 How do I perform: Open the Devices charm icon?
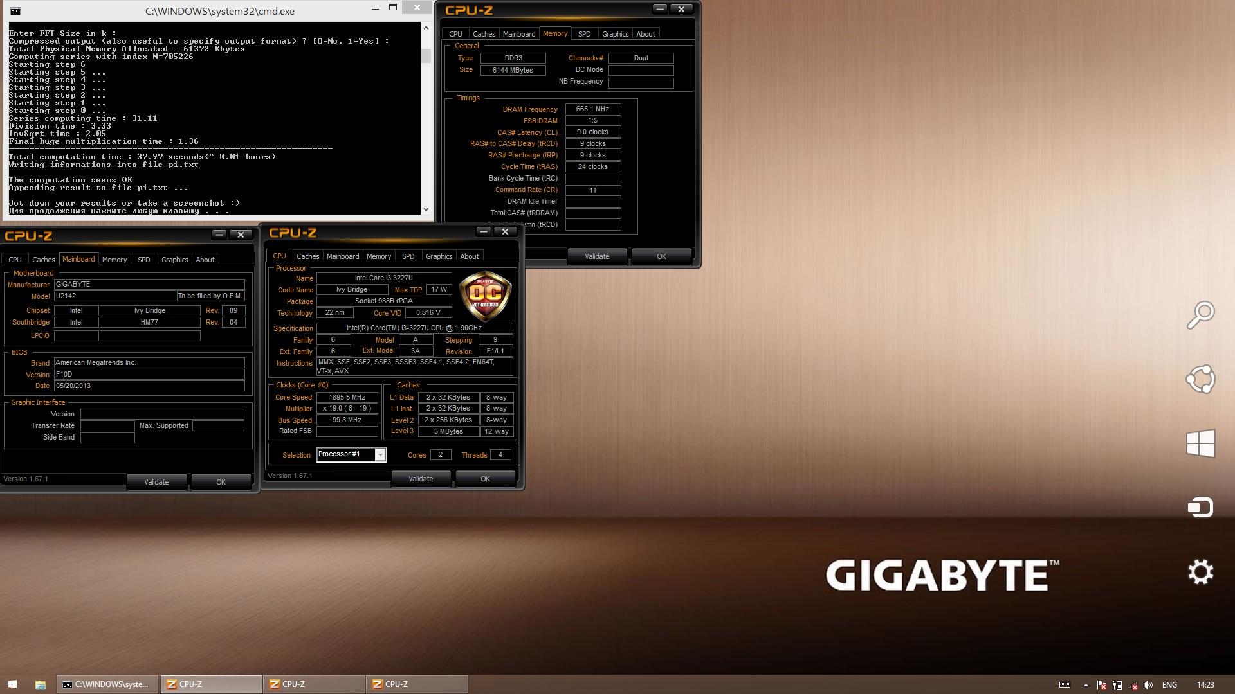[1200, 508]
